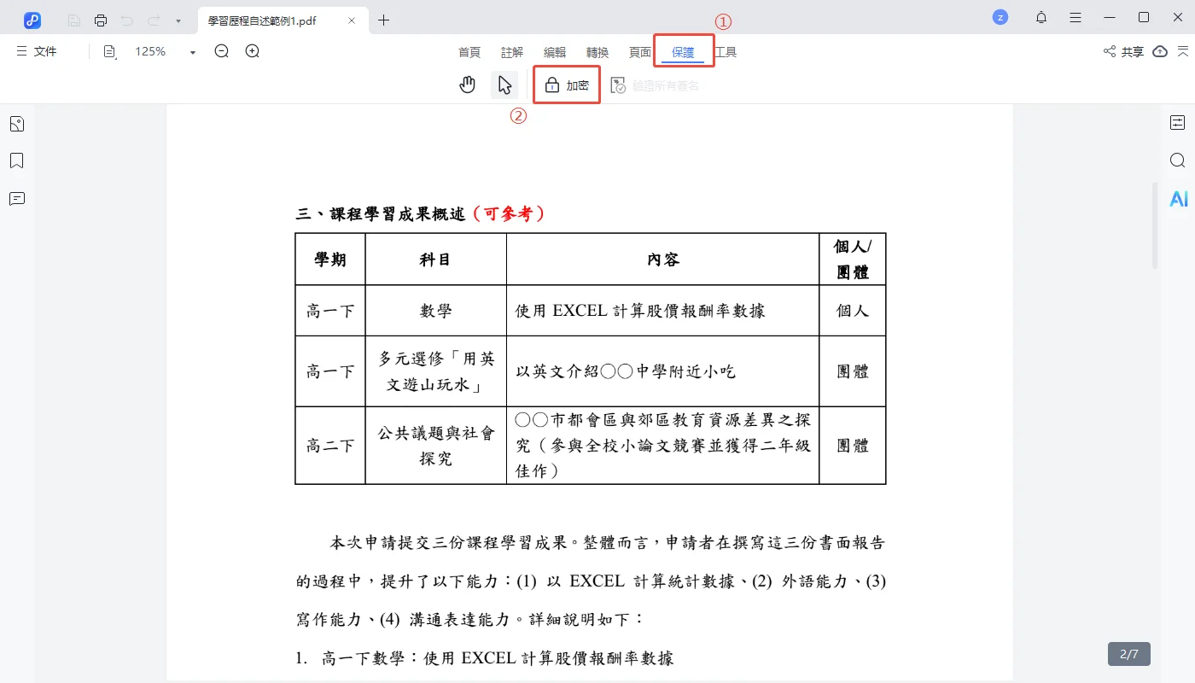
Task: Click the 科目 table header cell
Action: (435, 260)
